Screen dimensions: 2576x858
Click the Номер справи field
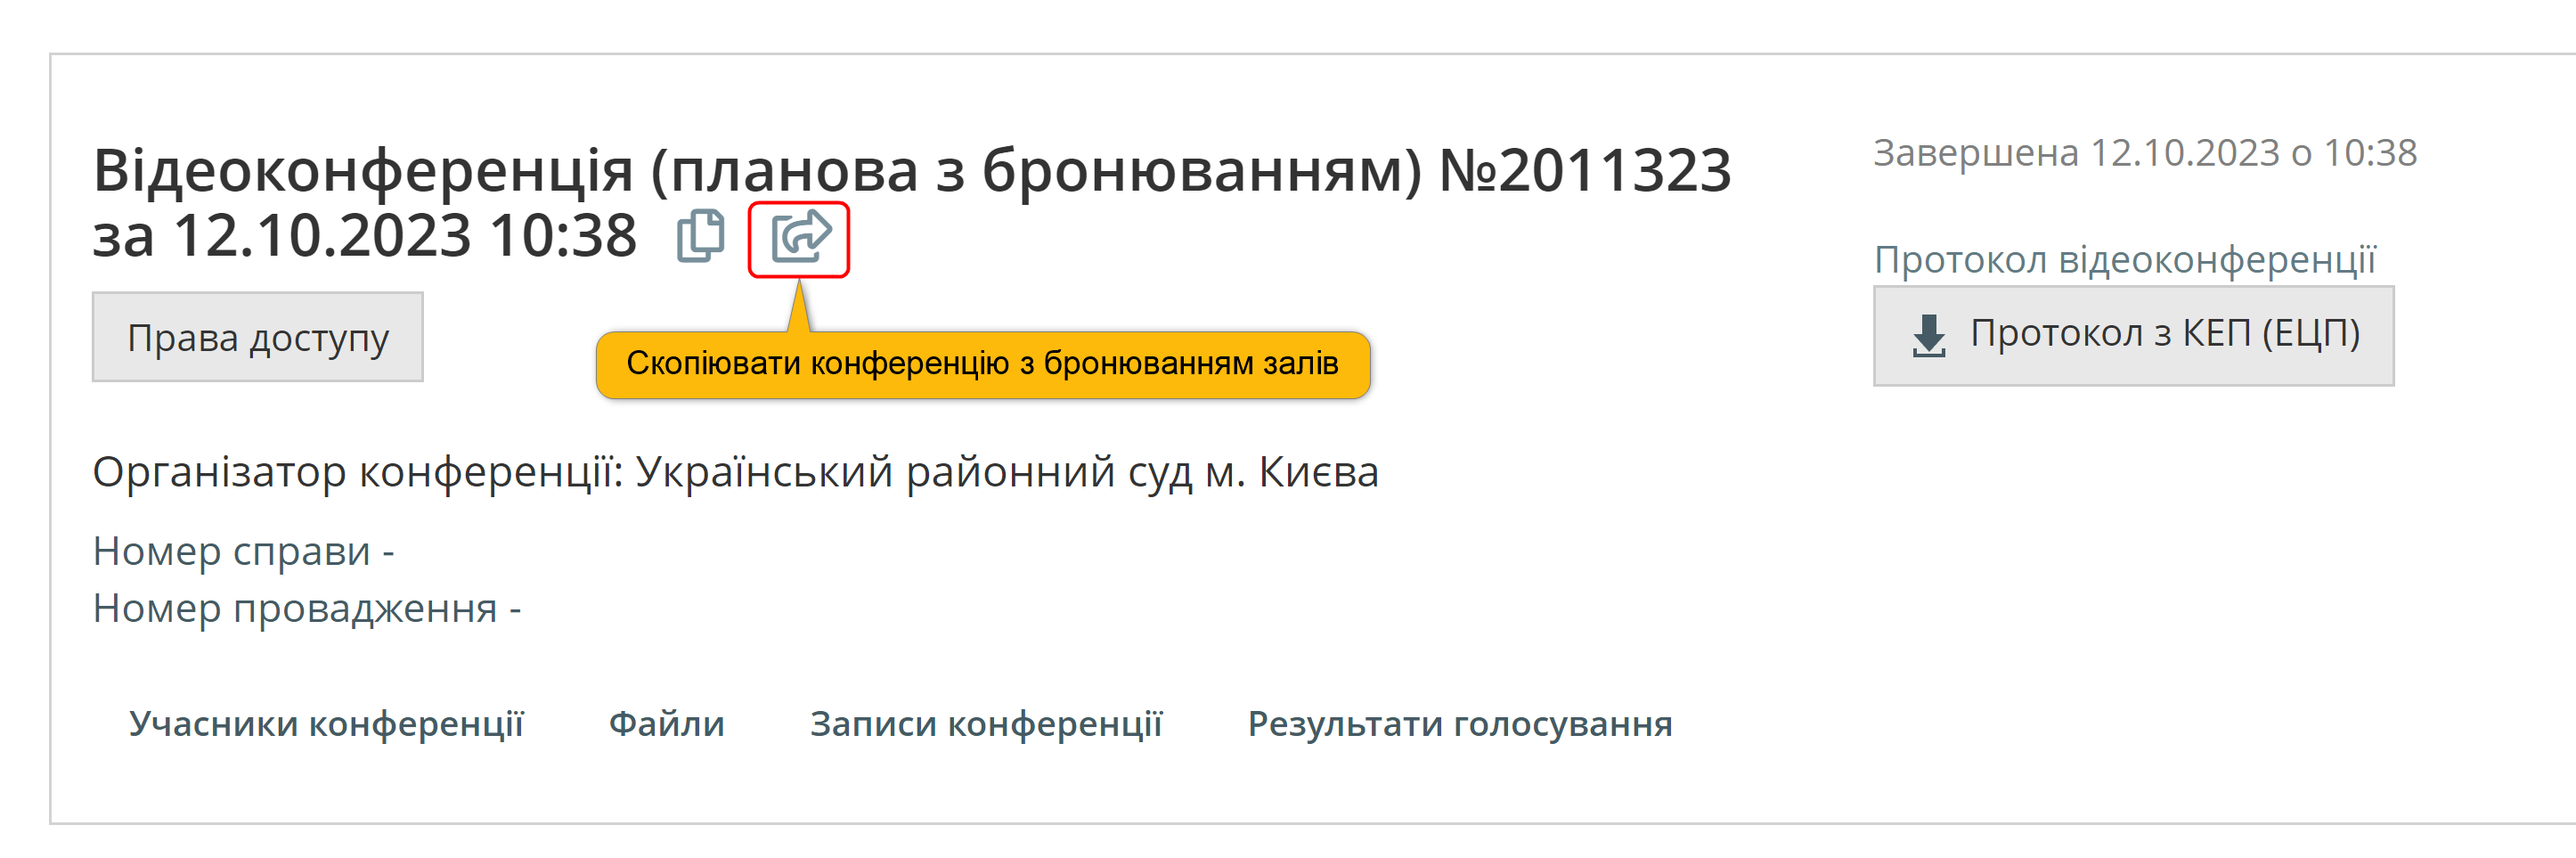pos(244,551)
